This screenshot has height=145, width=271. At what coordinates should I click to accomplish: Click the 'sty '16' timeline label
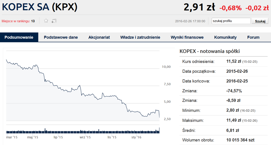tap(137, 137)
